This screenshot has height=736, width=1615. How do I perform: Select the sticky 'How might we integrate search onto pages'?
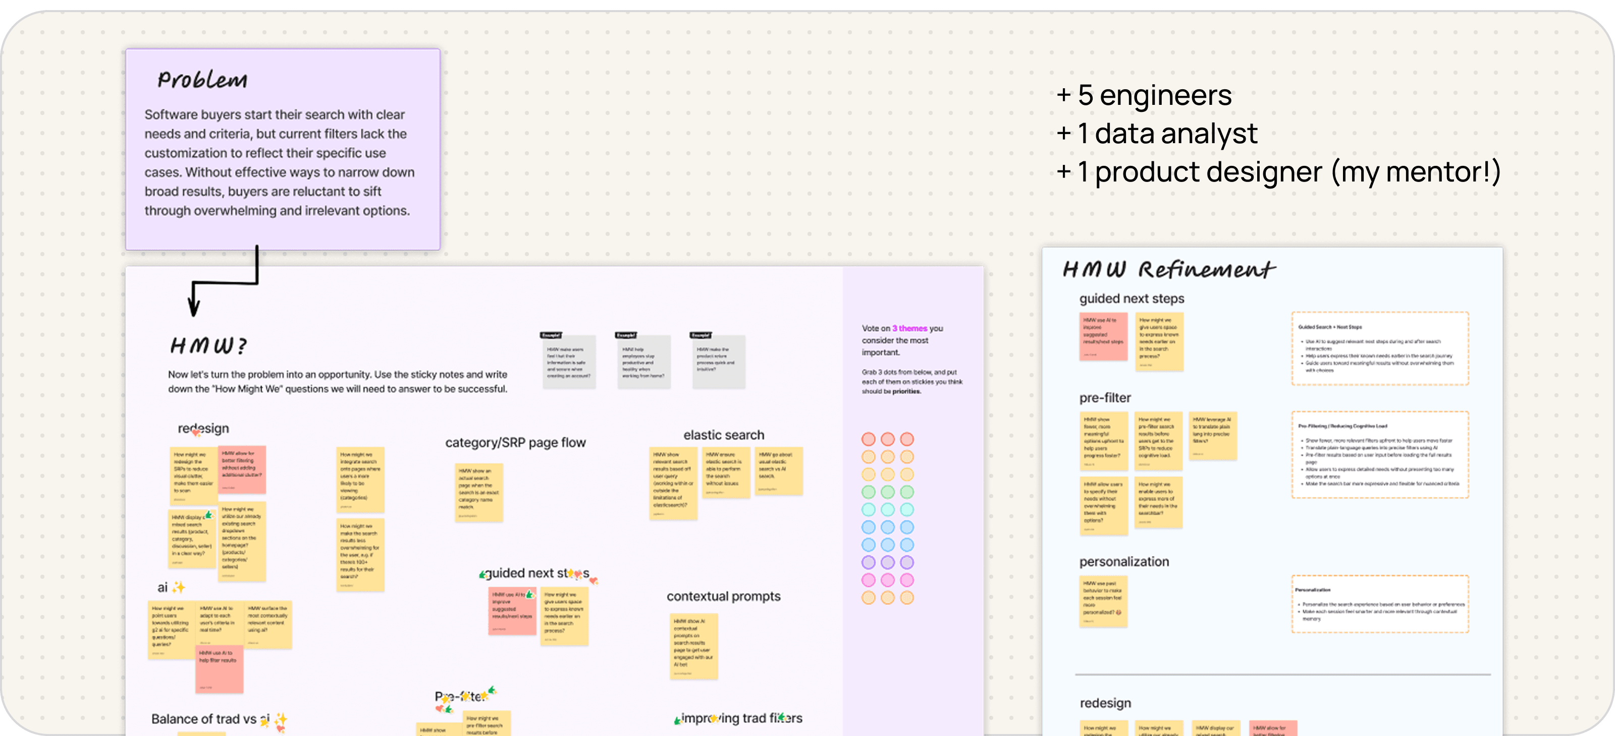tap(360, 479)
